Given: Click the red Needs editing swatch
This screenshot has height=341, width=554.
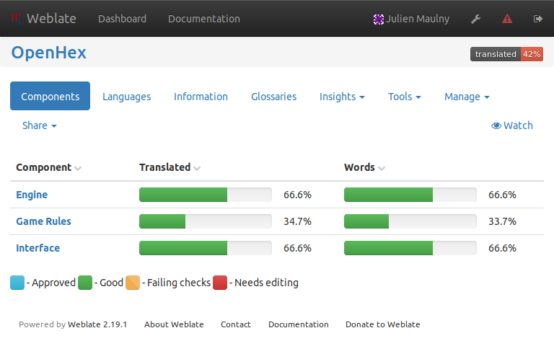Looking at the screenshot, I should [220, 283].
